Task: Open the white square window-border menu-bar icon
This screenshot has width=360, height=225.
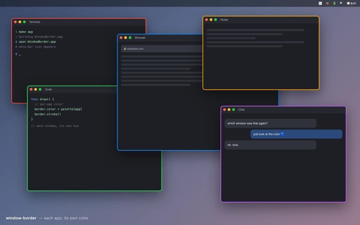Action: click(320, 3)
